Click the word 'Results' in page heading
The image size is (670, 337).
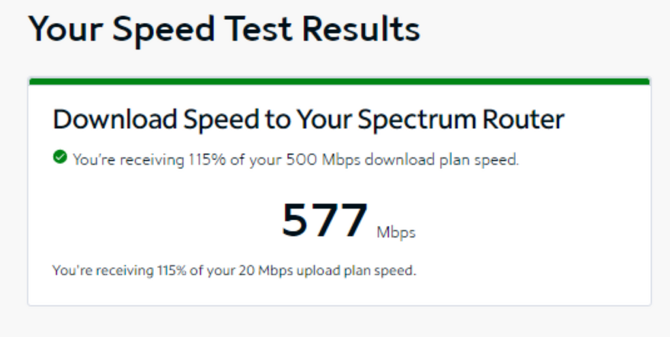[362, 29]
